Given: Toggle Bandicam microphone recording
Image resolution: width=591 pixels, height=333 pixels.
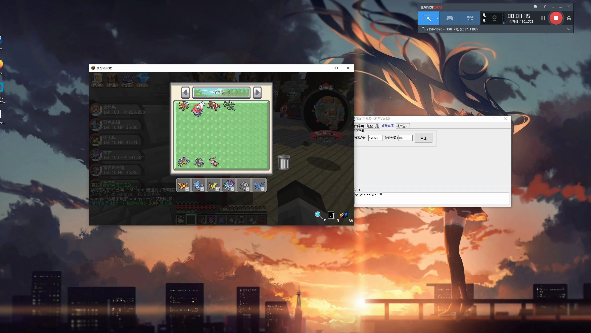Looking at the screenshot, I should tap(484, 21).
